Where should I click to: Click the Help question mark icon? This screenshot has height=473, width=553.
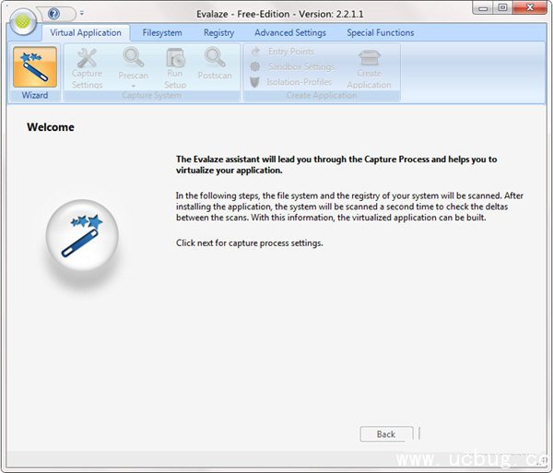point(54,14)
